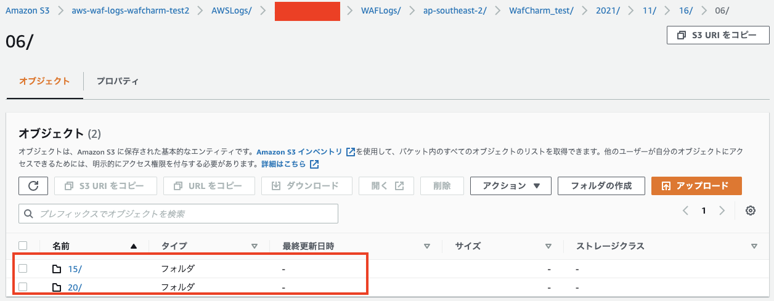Open the アクション dropdown menu
Screen dimensions: 774x301
click(511, 186)
